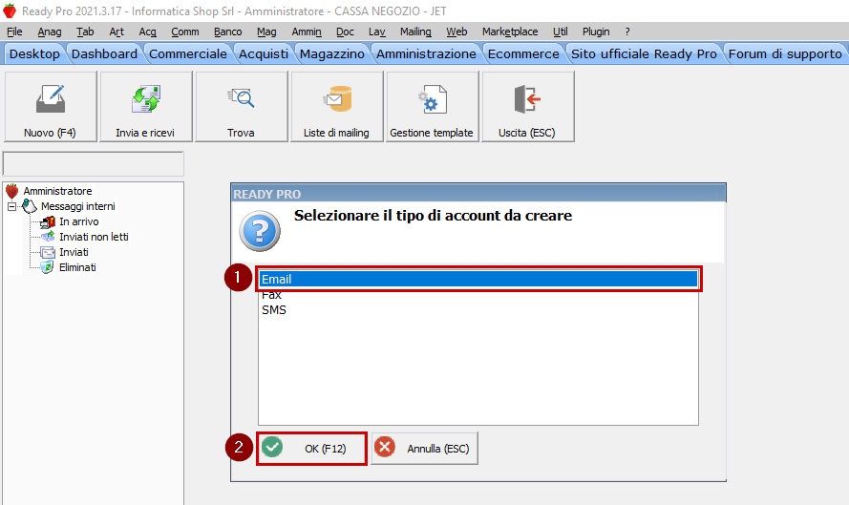The height and width of the screenshot is (505, 849).
Task: Open the Util menu
Action: coord(561,32)
